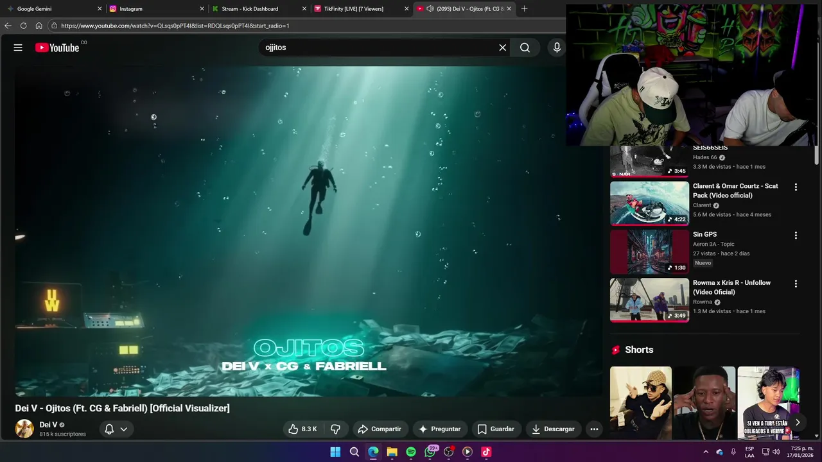This screenshot has width=822, height=462.
Task: Open the Windows Start menu
Action: click(x=335, y=452)
